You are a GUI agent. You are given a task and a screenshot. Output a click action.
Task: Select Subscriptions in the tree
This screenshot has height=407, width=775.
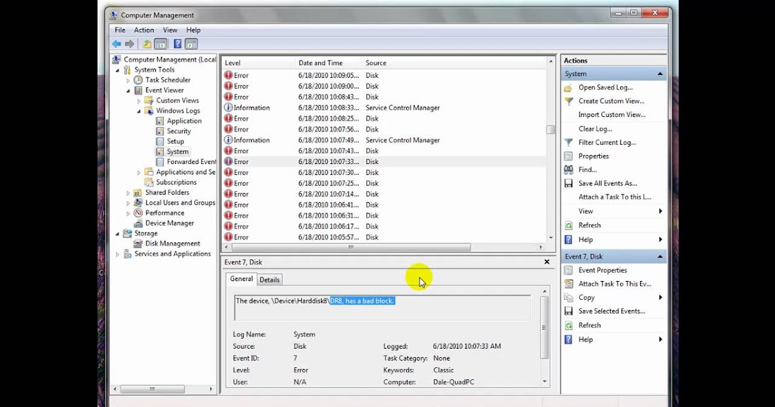(x=176, y=182)
